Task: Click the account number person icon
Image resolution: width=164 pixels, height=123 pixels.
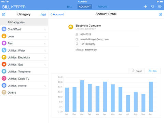Action: [x=77, y=34]
